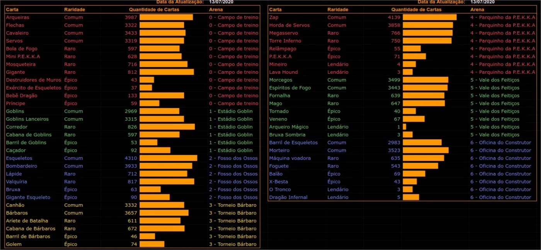Screen dimensions: 541x250
Task: Click the X-Besta card cell
Action: tap(278, 181)
